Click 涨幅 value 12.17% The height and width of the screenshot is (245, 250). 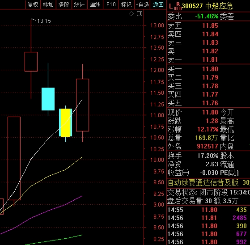208,129
